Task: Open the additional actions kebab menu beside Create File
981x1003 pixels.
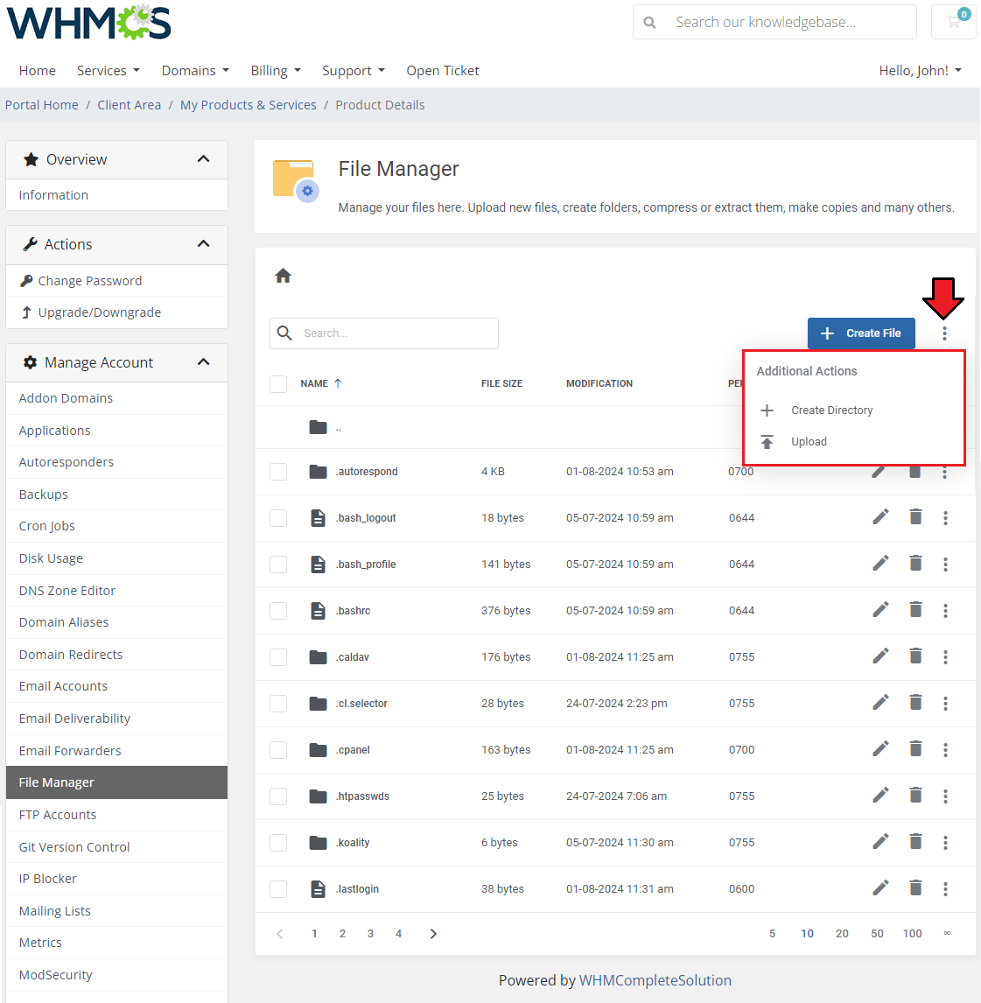Action: 944,333
